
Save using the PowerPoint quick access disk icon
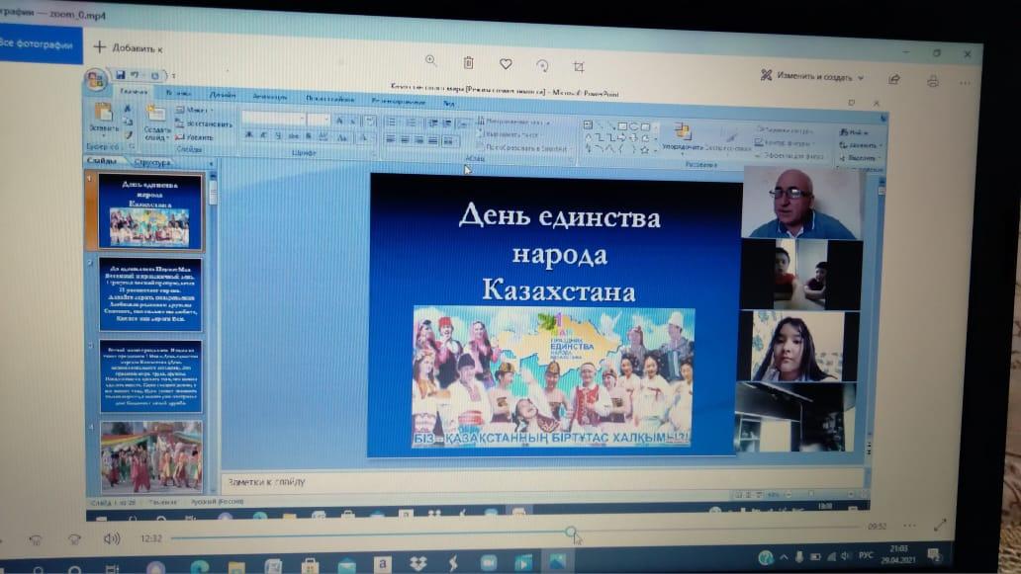120,75
